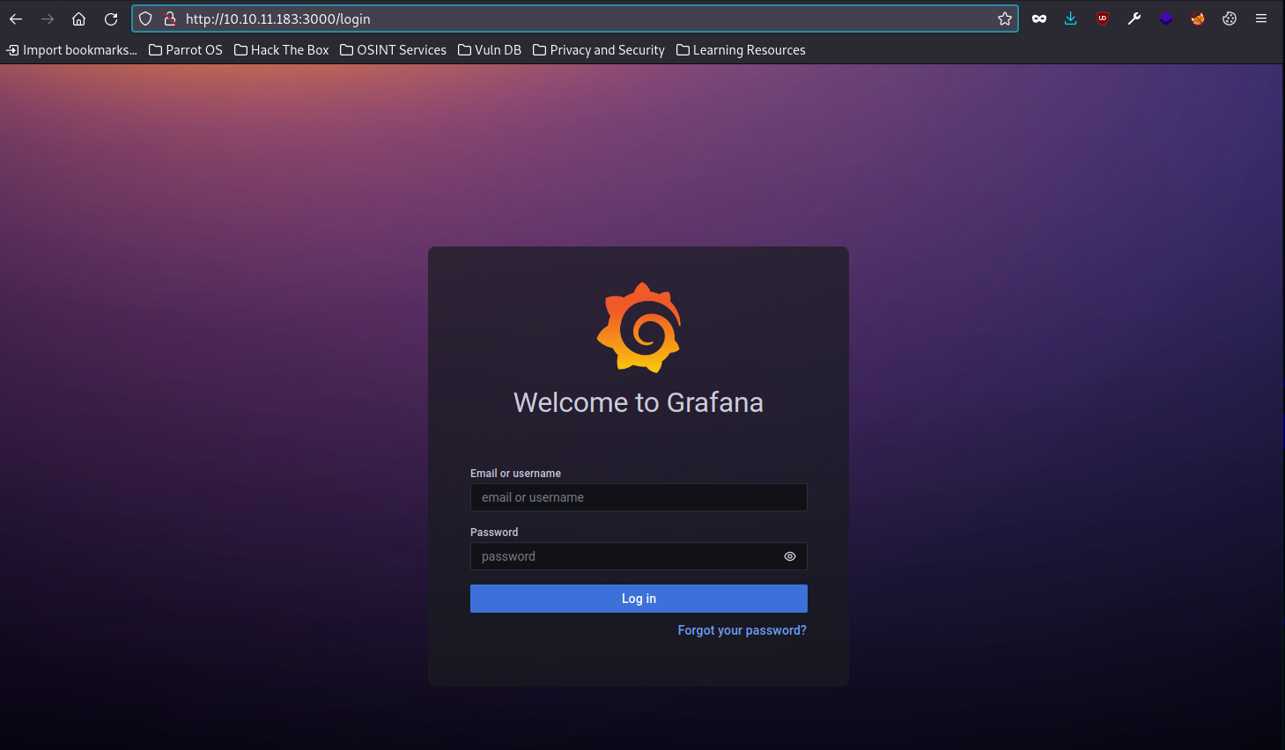Expand the Hack The Box bookmarks folder
The image size is (1285, 750).
pyautogui.click(x=282, y=50)
